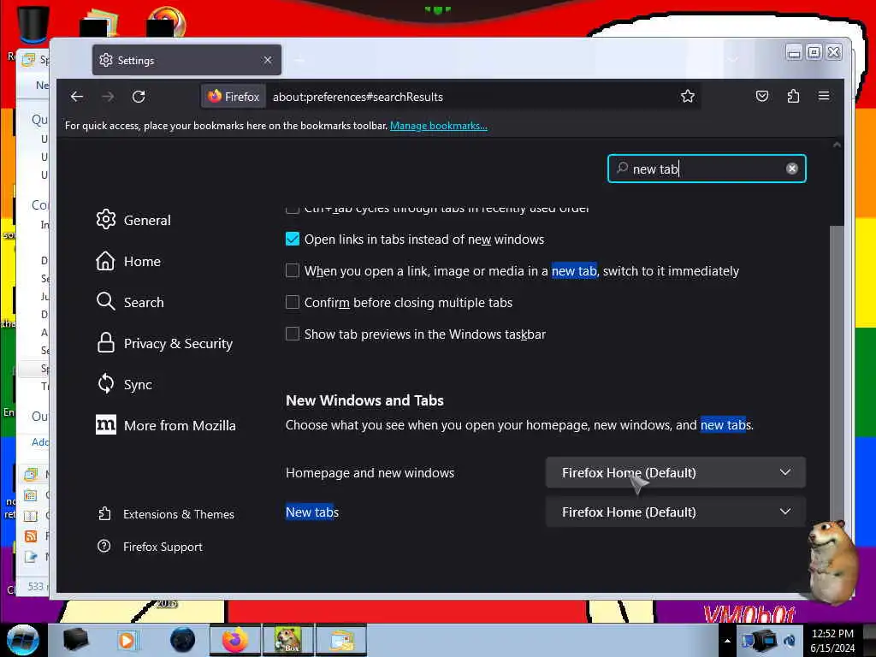The width and height of the screenshot is (876, 657).
Task: Open Firefox Support link
Action: pyautogui.click(x=150, y=547)
